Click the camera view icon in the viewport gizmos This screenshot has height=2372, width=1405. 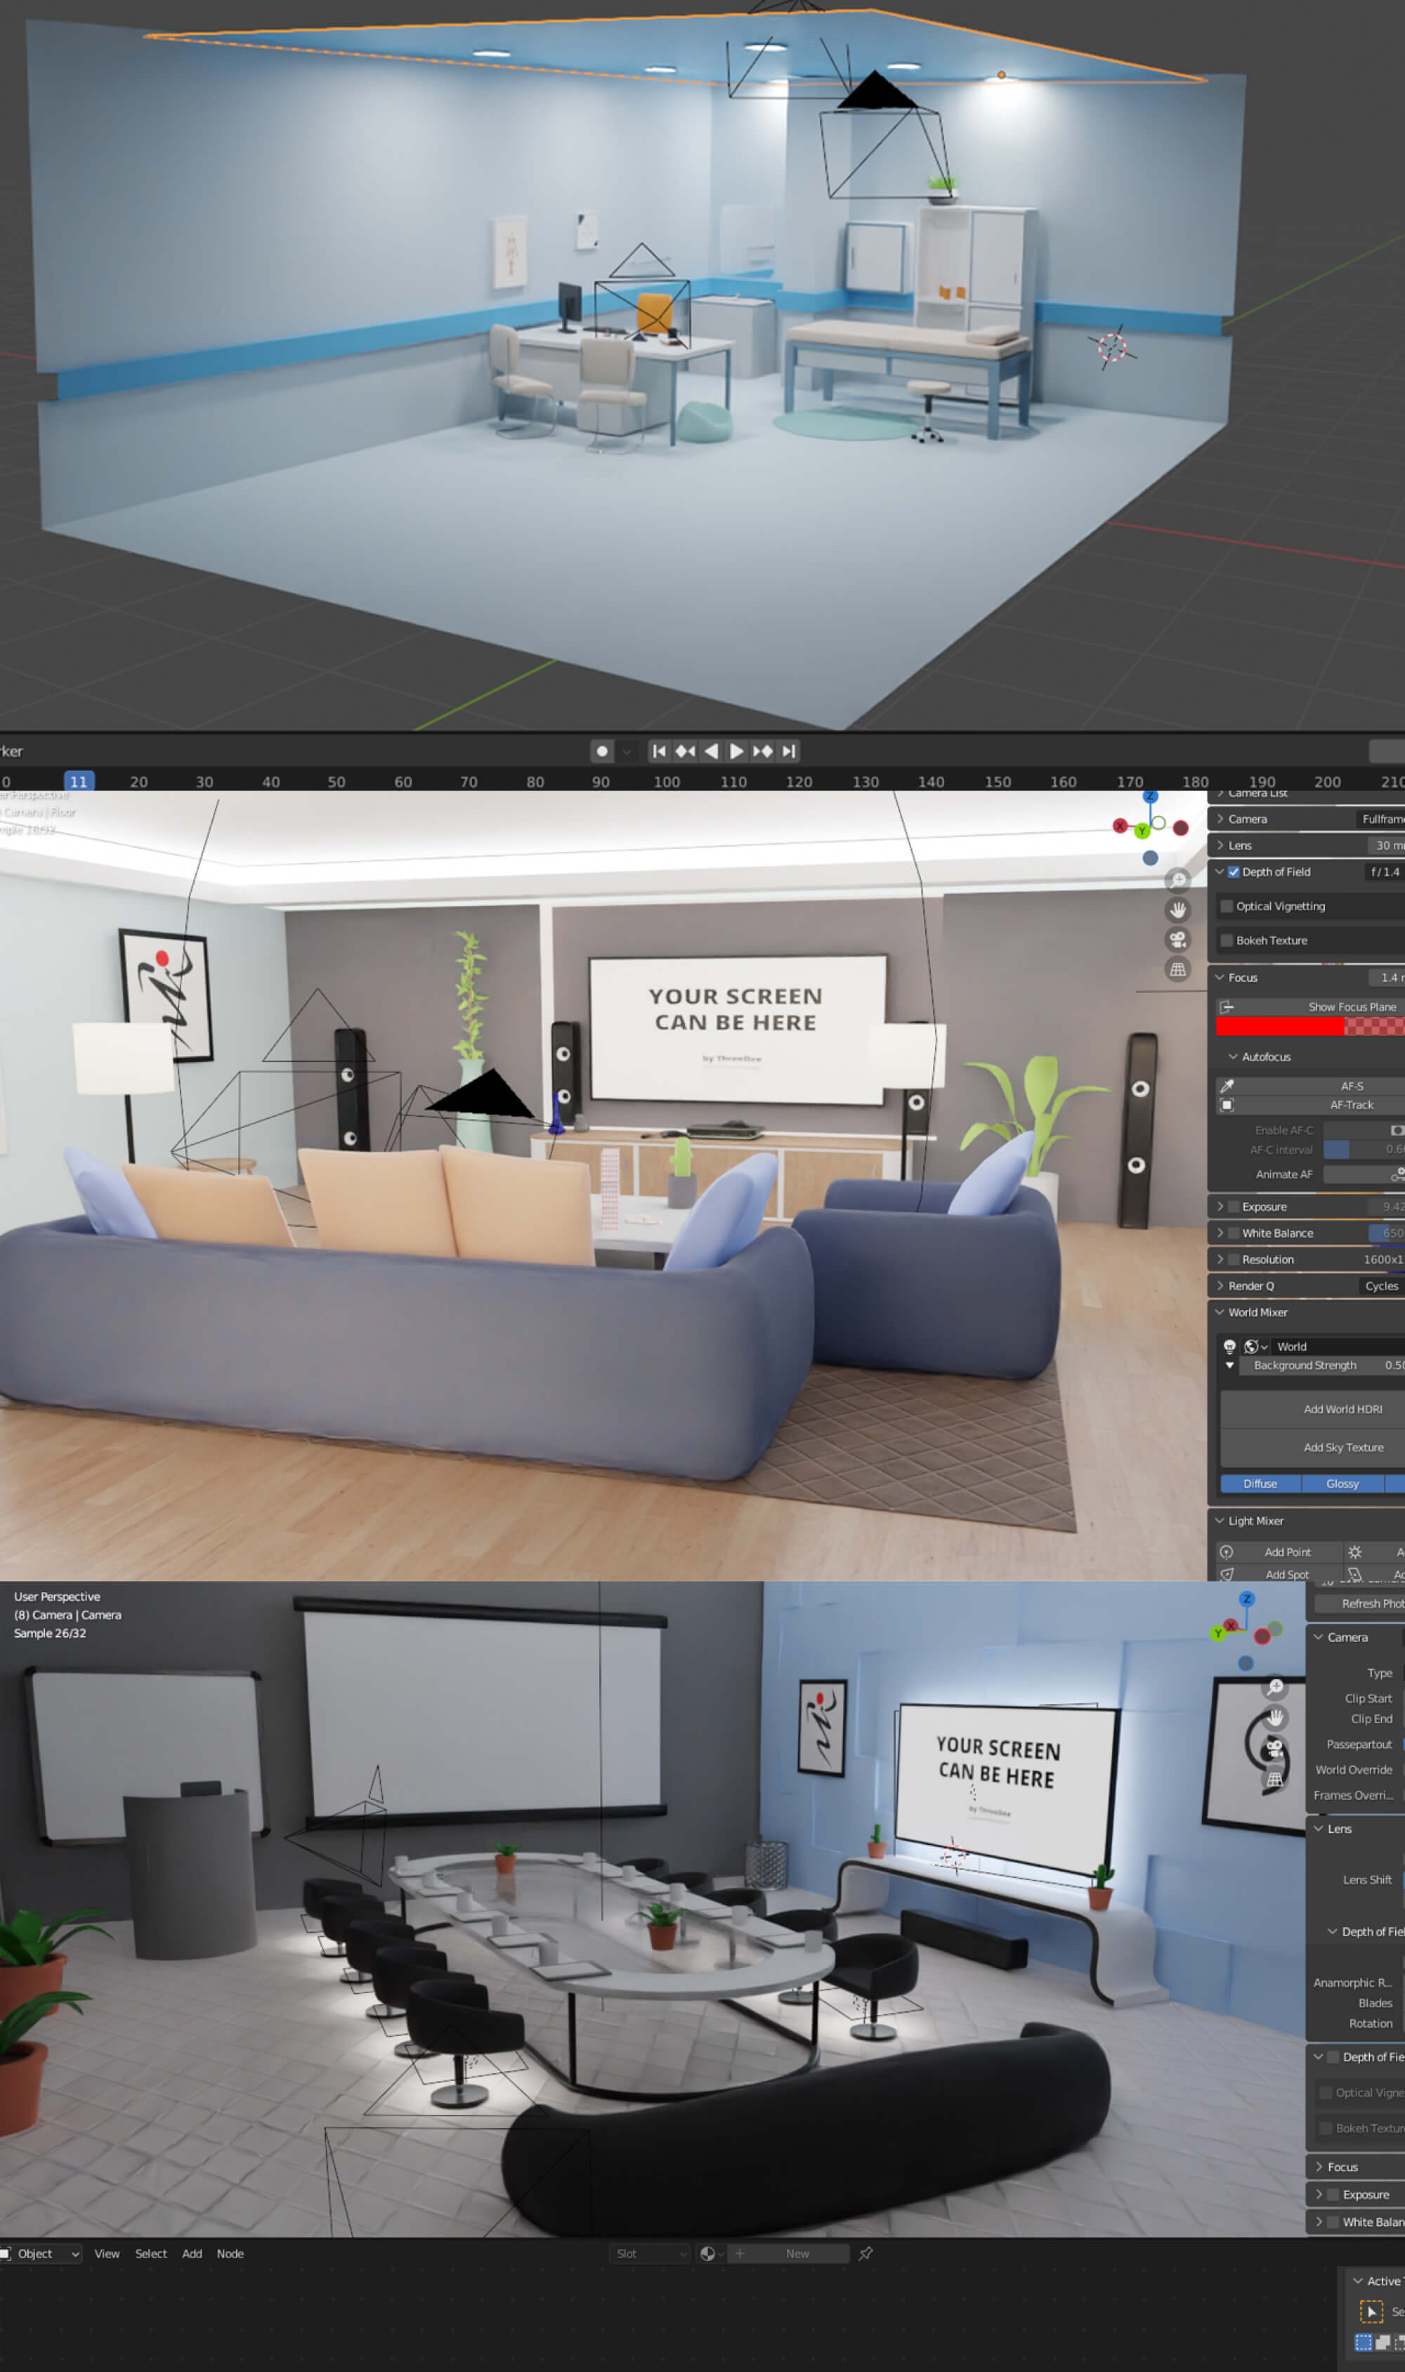[x=1176, y=940]
